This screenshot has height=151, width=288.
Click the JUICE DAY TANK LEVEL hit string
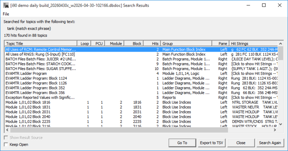coord(254,59)
